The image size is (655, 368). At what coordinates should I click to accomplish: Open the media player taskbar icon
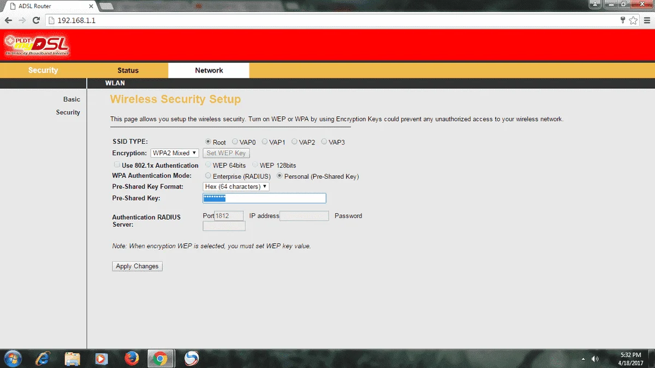pyautogui.click(x=102, y=358)
